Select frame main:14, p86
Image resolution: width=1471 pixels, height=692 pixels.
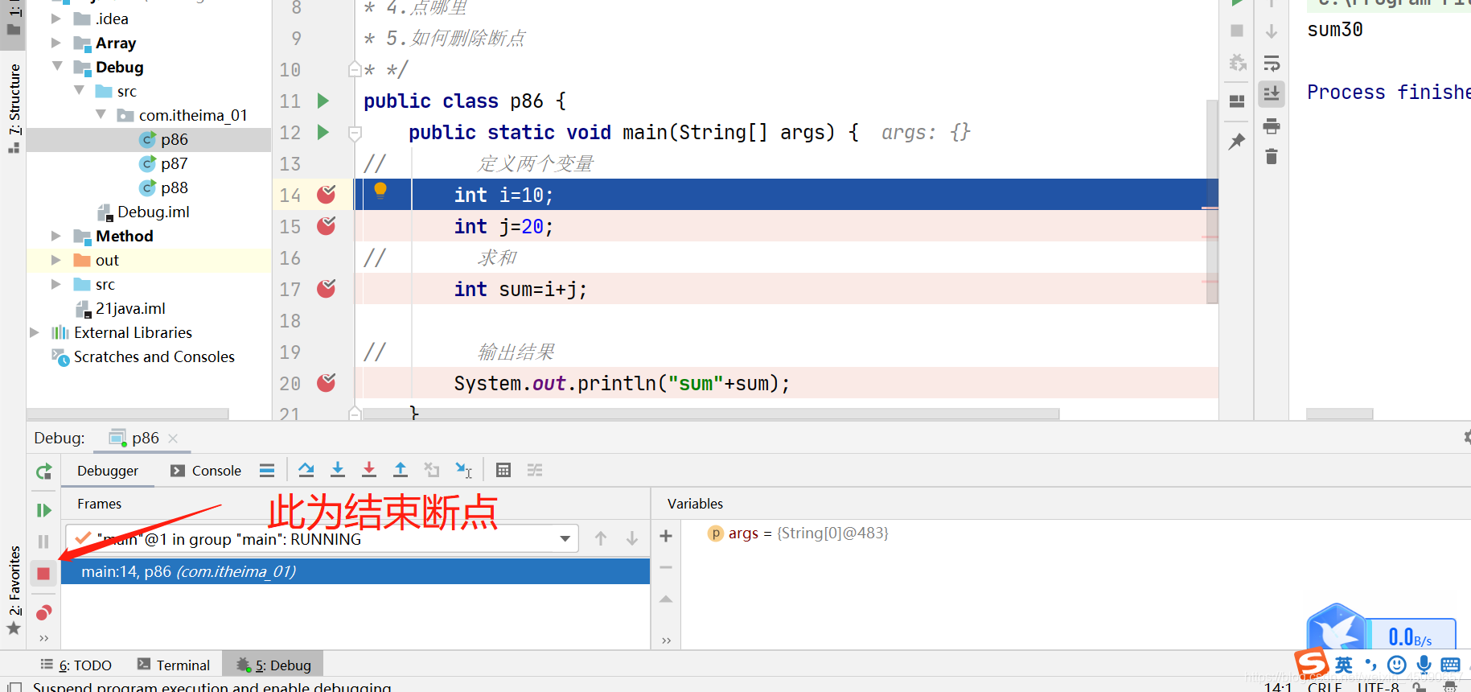(x=355, y=571)
